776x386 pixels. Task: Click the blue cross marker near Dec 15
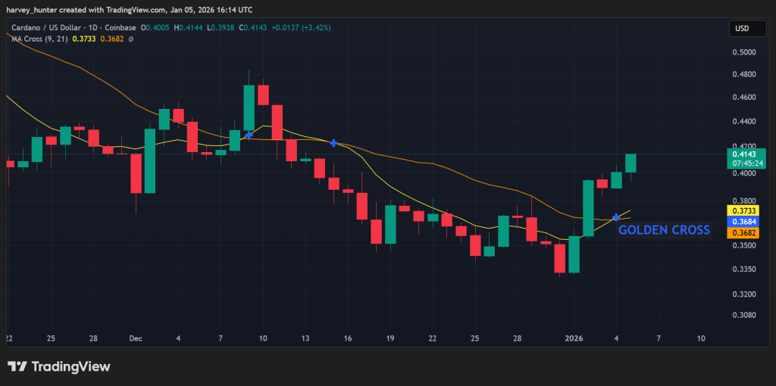click(x=333, y=142)
